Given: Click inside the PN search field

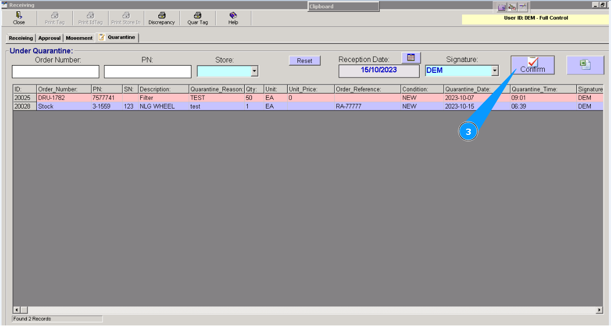Looking at the screenshot, I should coord(147,71).
